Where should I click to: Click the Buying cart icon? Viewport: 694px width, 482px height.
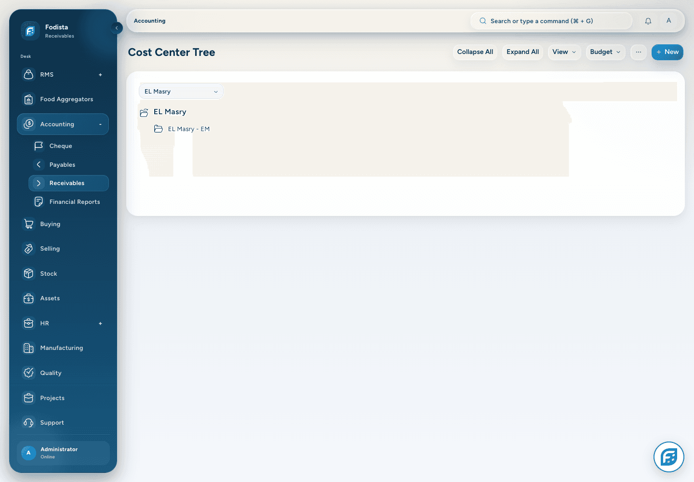pos(29,224)
